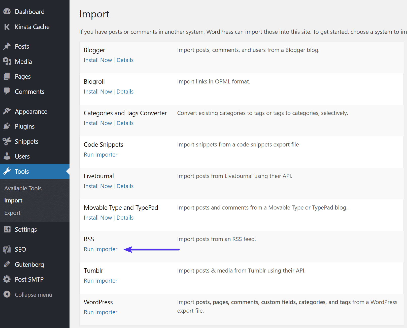Open the Export page
Viewport: 407px width, 328px height.
click(12, 213)
